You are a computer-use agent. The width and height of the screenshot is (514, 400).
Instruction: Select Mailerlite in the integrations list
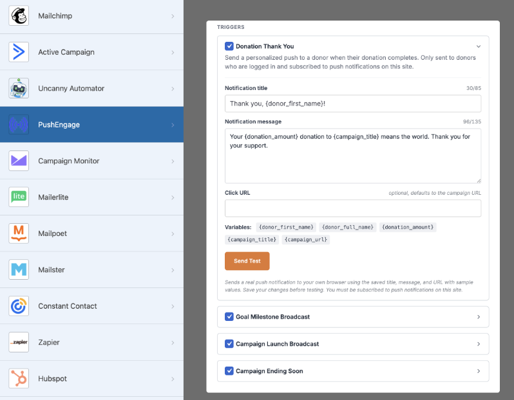(91, 197)
